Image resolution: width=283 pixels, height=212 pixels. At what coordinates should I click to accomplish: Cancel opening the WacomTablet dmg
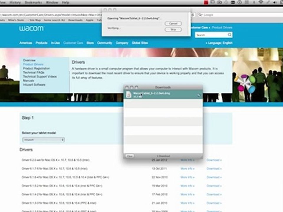coord(173,24)
